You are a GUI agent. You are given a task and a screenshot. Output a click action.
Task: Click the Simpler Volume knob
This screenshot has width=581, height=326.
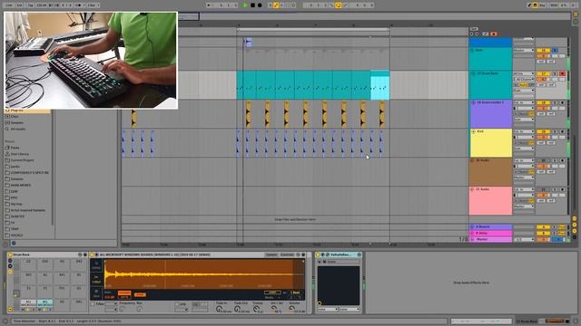292,308
